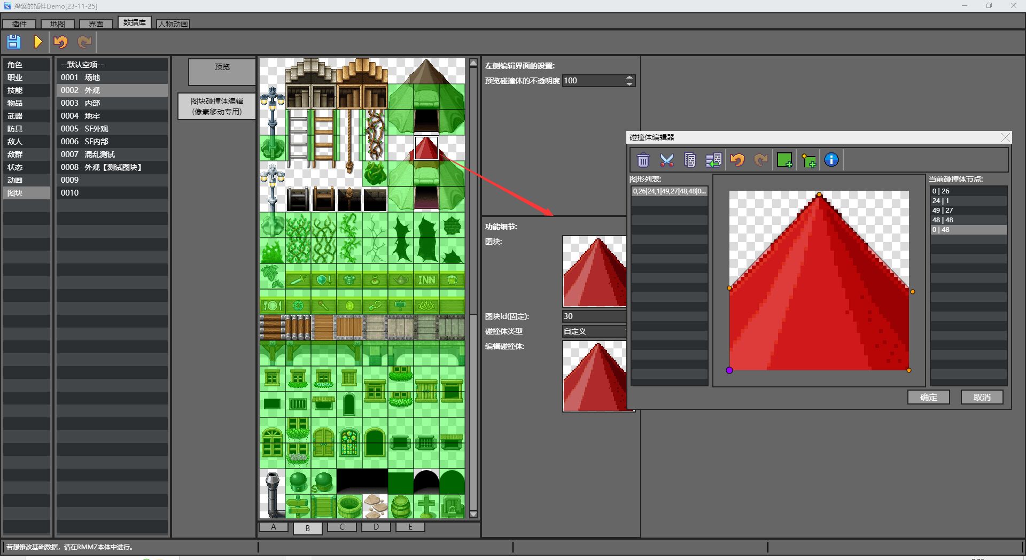Open the 碰撞体类型 自定义 dropdown
The height and width of the screenshot is (560, 1026).
pos(594,331)
